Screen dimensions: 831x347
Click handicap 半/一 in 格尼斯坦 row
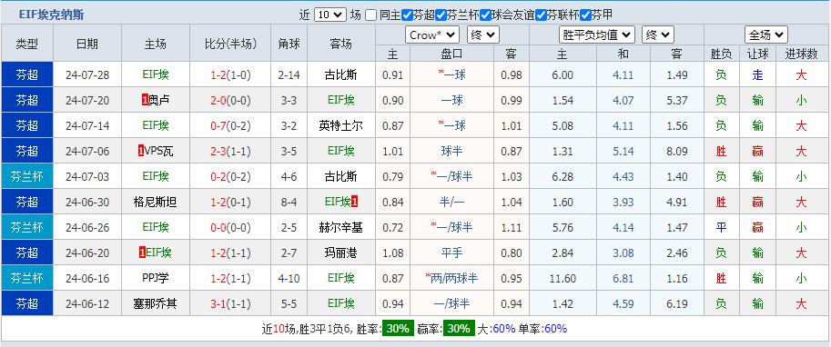451,202
